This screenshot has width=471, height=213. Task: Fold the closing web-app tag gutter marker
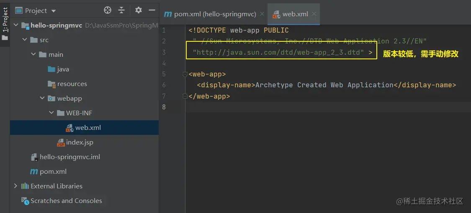click(185, 96)
